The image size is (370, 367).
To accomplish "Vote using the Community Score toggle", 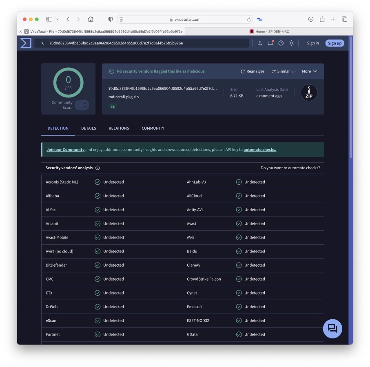I will [82, 105].
